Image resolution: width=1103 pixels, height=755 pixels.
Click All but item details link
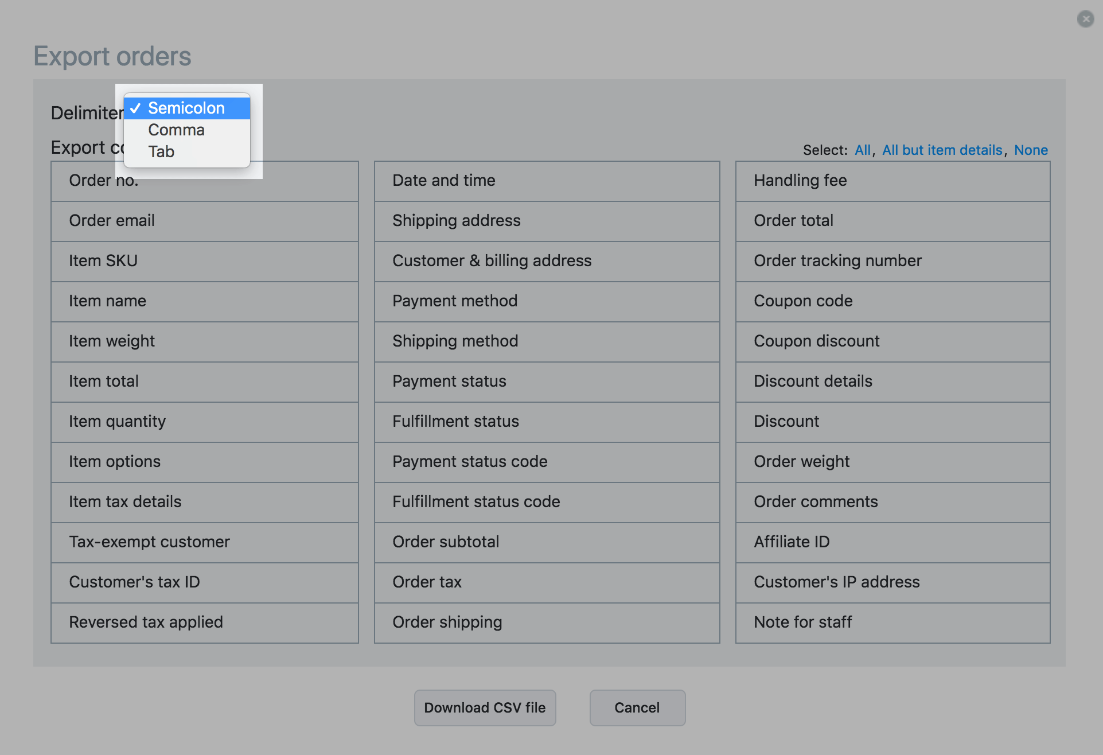click(x=942, y=150)
